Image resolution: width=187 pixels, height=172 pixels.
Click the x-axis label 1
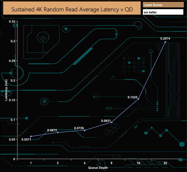(x=31, y=163)
